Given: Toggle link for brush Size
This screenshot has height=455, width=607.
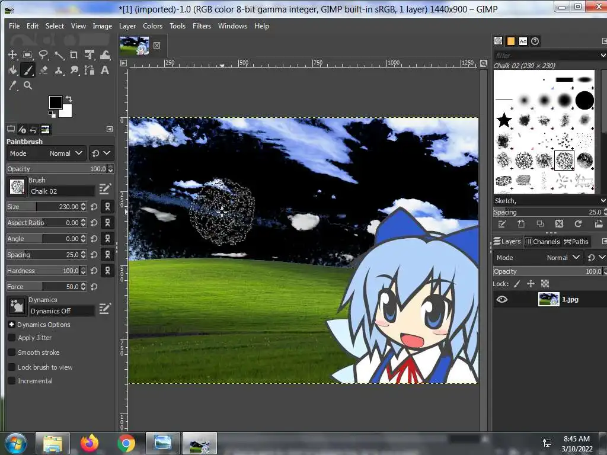Looking at the screenshot, I should pyautogui.click(x=107, y=207).
